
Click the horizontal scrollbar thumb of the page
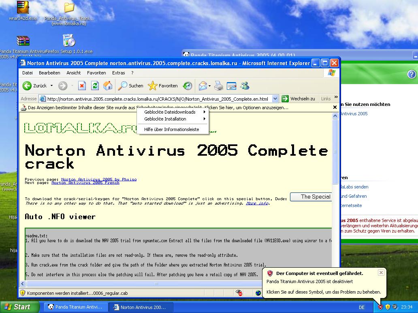[156, 284]
